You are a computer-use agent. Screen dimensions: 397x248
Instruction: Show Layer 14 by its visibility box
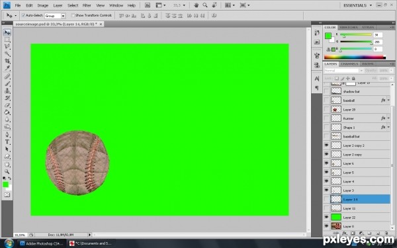[326, 199]
